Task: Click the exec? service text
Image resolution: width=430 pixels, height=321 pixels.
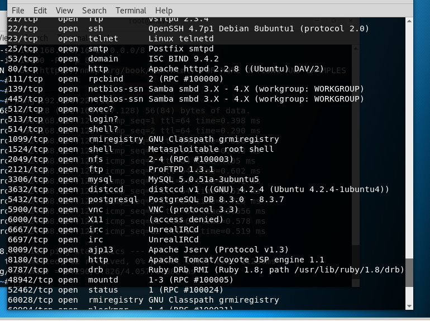Action: (101, 109)
